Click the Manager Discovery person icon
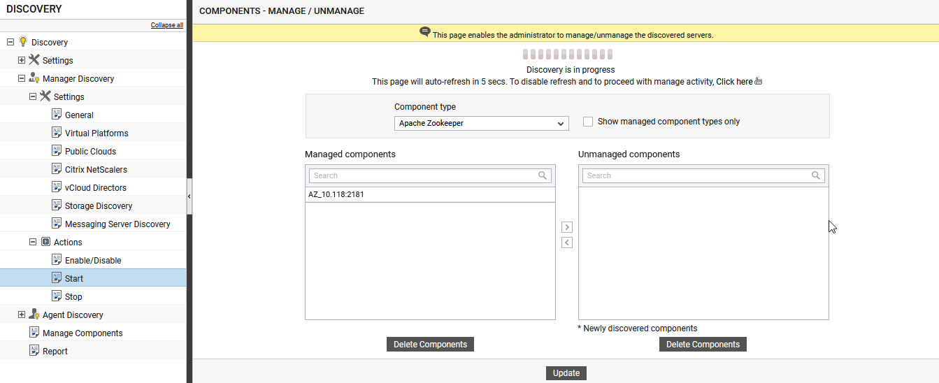The image size is (939, 383). (34, 78)
